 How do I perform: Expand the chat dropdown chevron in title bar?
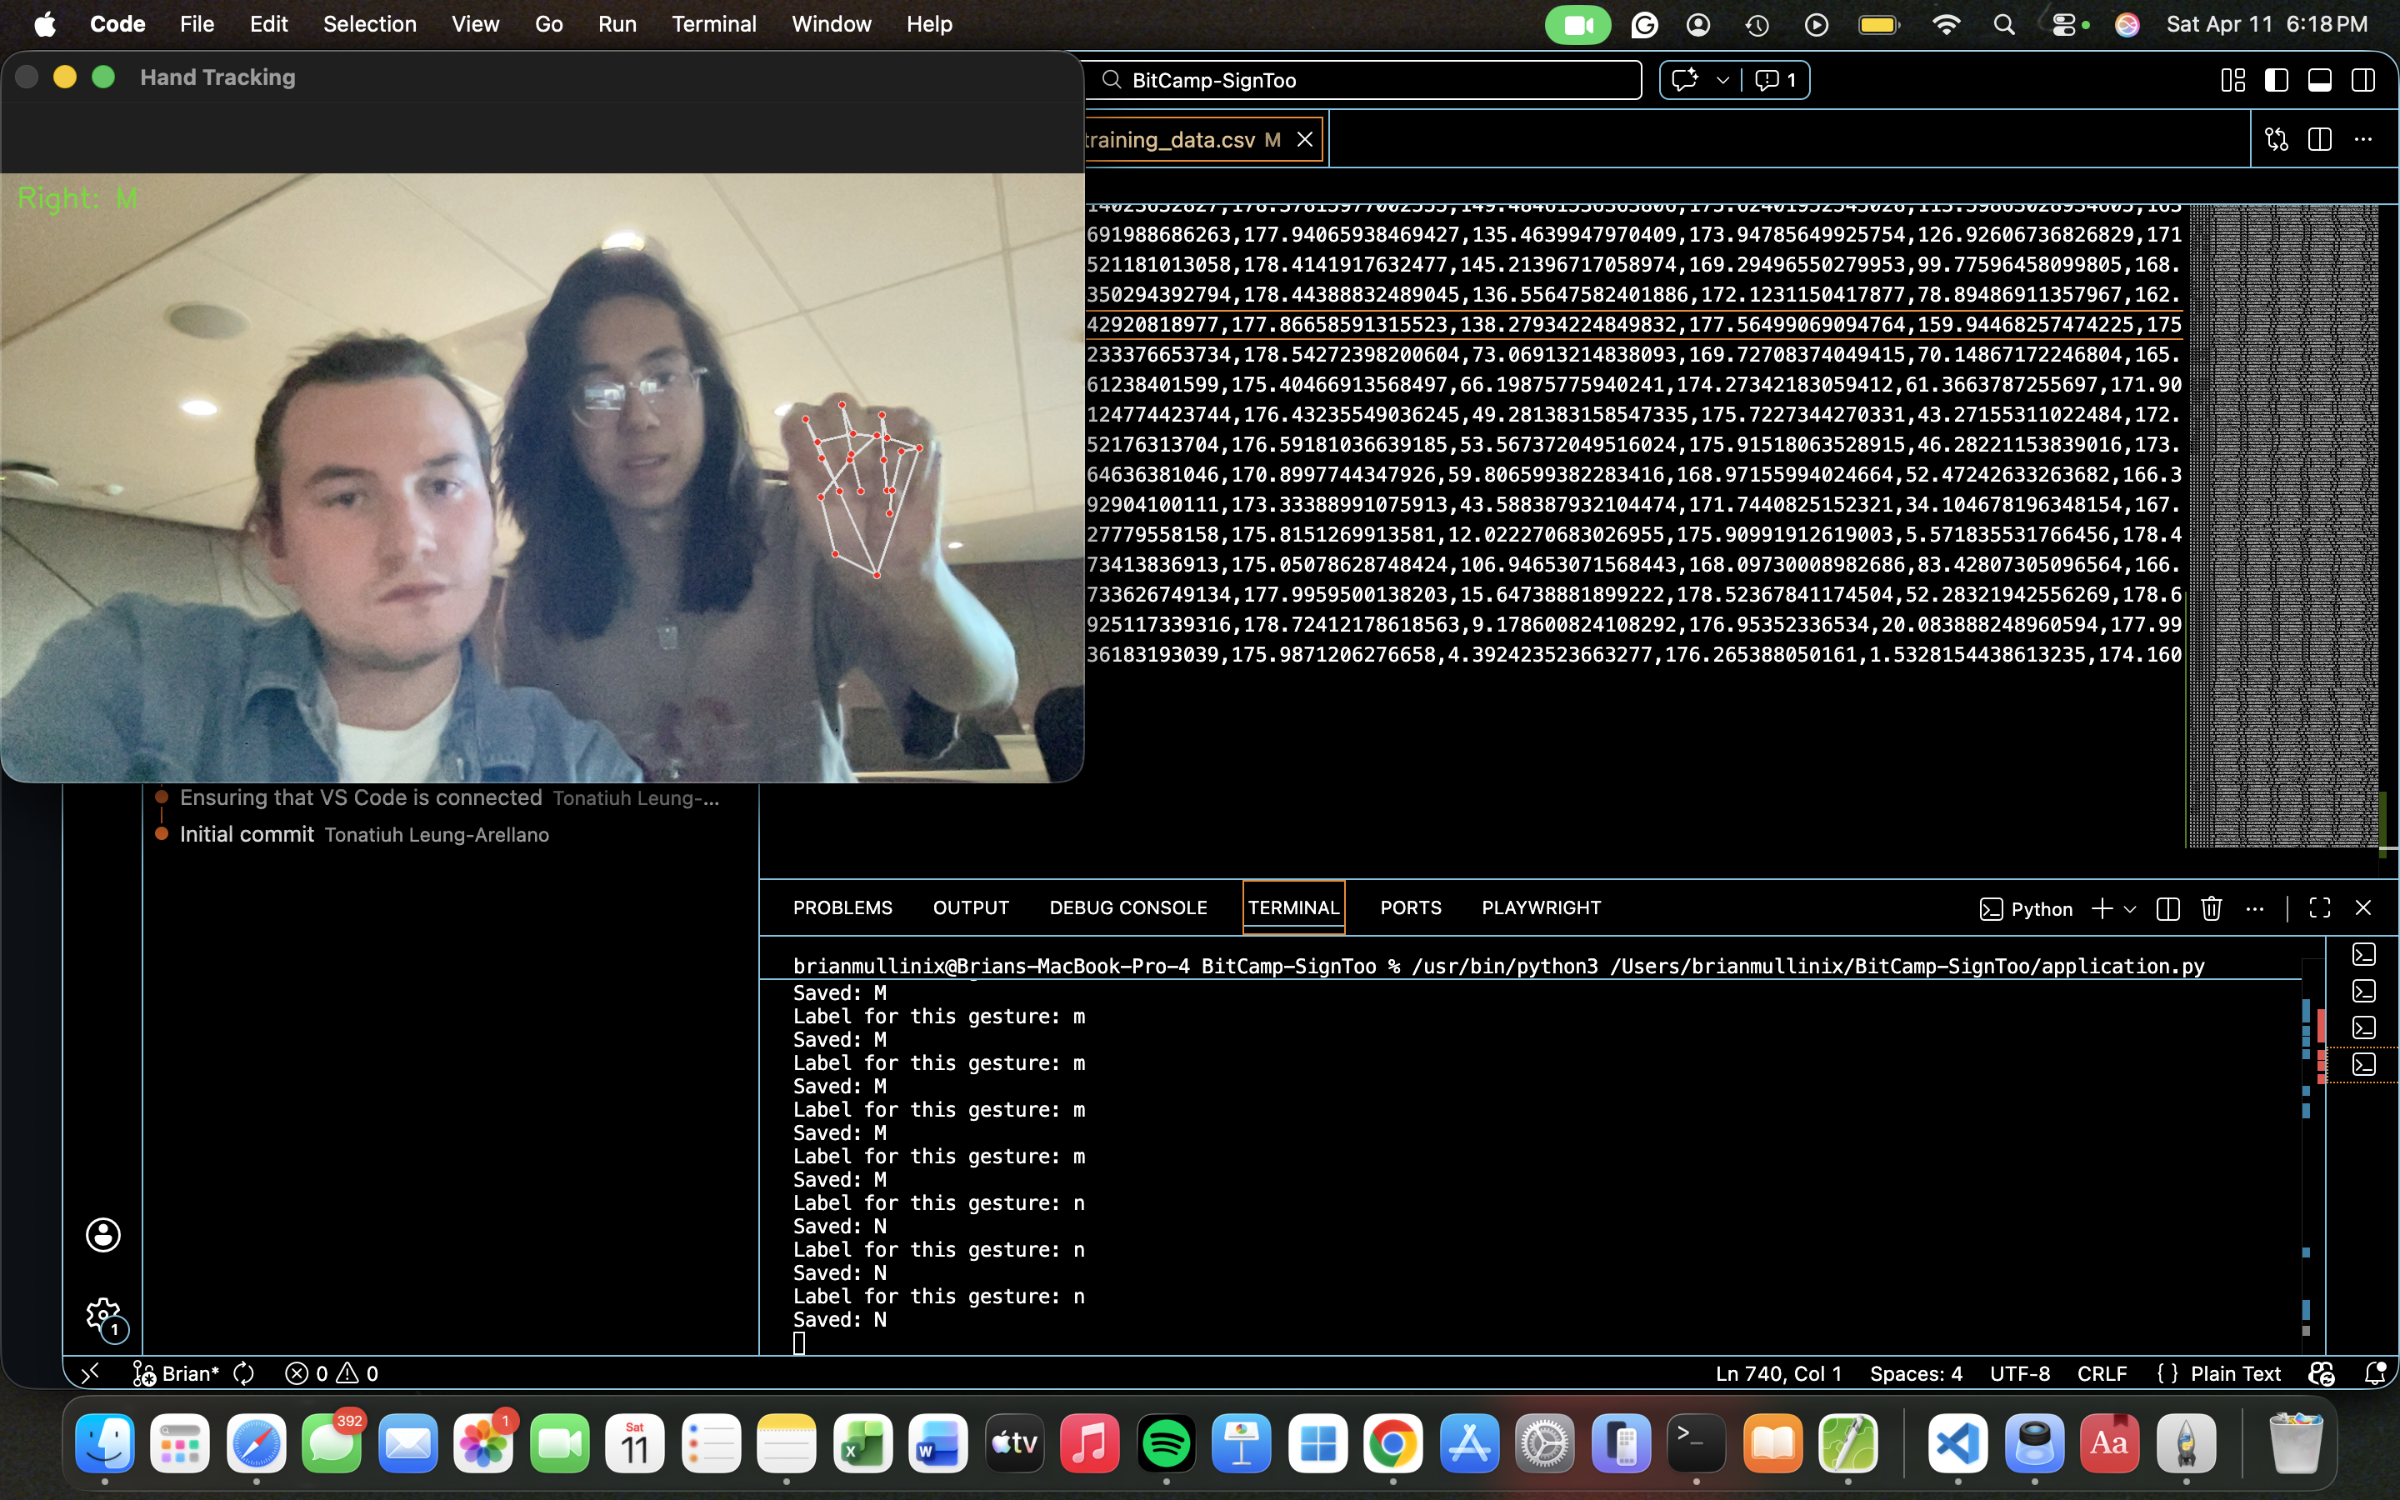pos(1722,80)
